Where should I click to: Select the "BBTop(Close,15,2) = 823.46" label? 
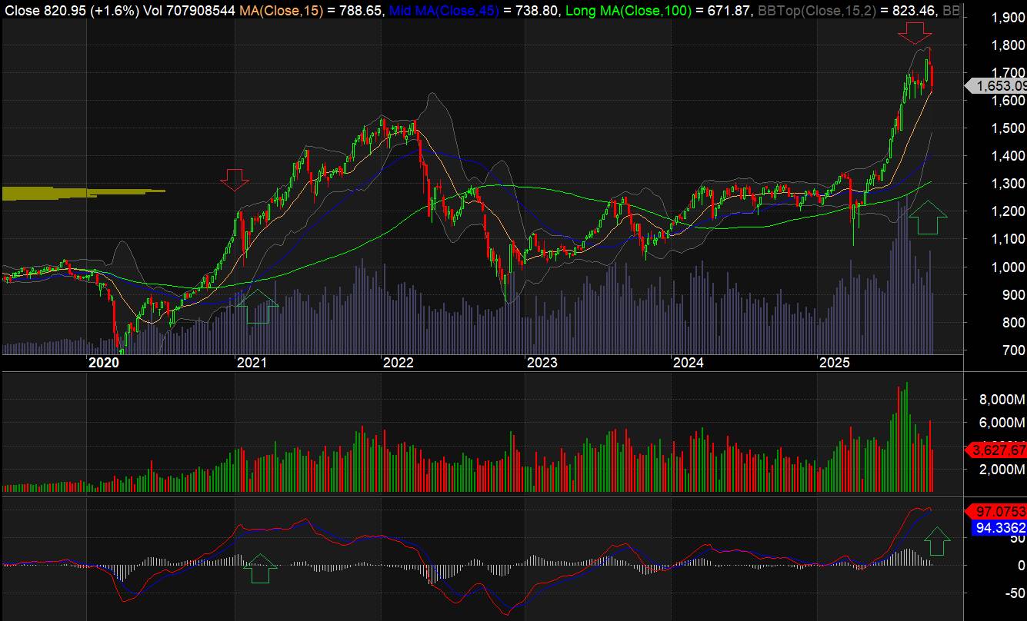(x=848, y=11)
